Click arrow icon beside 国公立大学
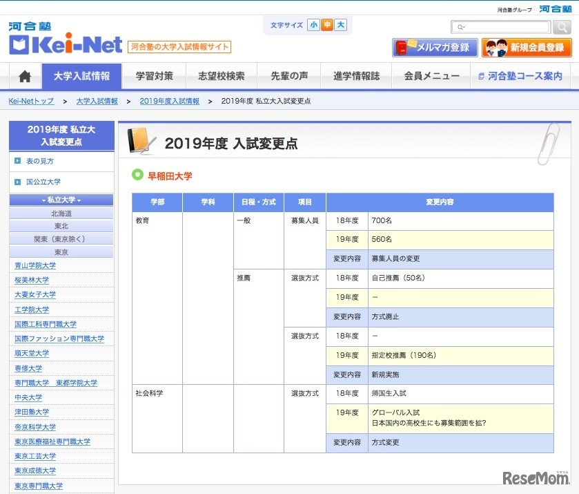579x494 pixels. (18, 182)
